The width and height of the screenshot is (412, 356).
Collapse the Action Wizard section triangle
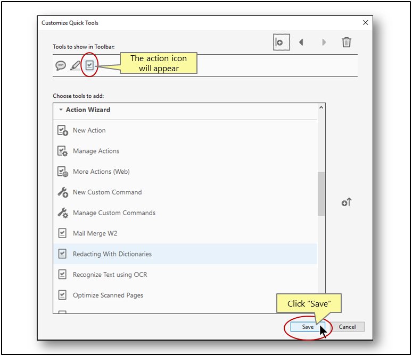pos(61,109)
